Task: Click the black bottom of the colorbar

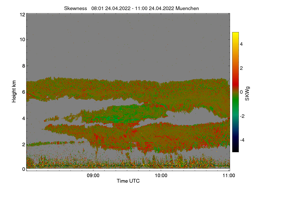Action: [235, 150]
